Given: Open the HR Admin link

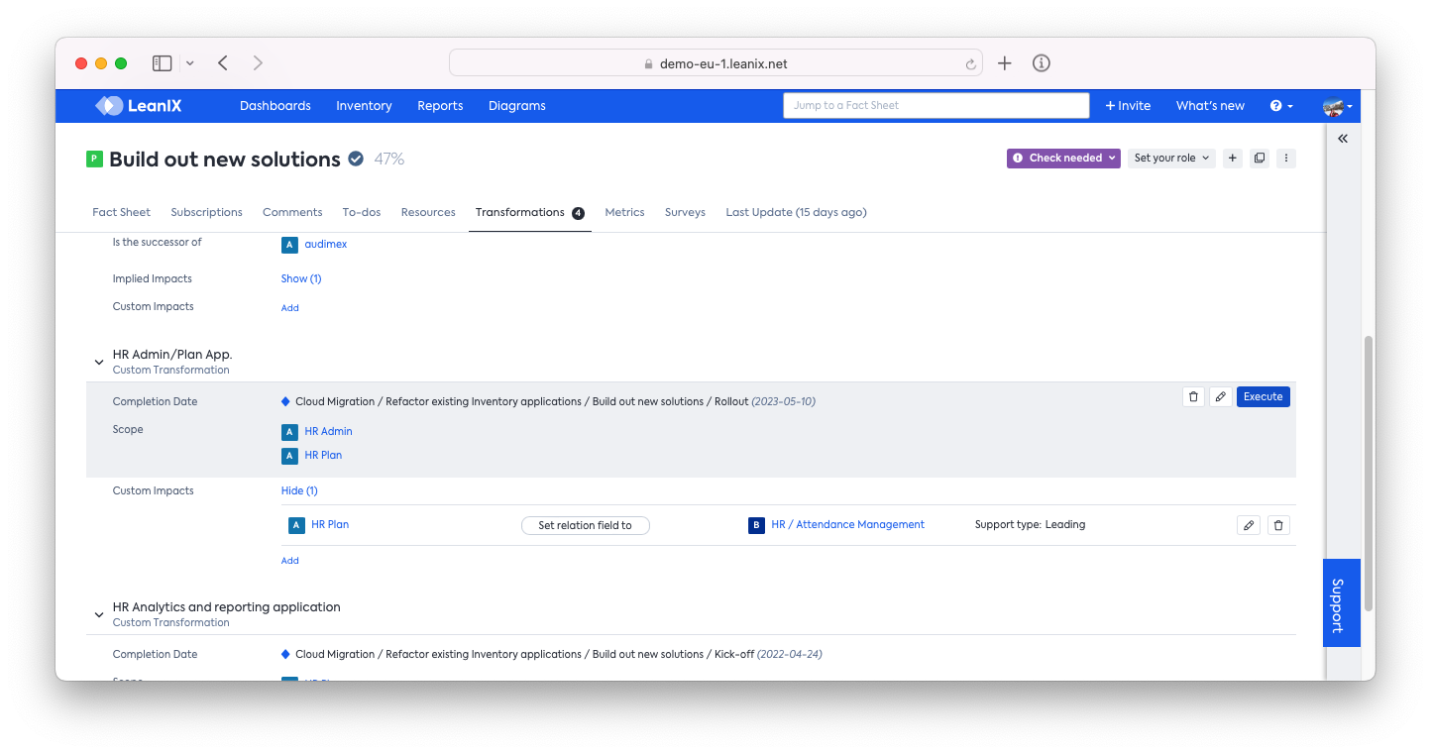Looking at the screenshot, I should (328, 432).
